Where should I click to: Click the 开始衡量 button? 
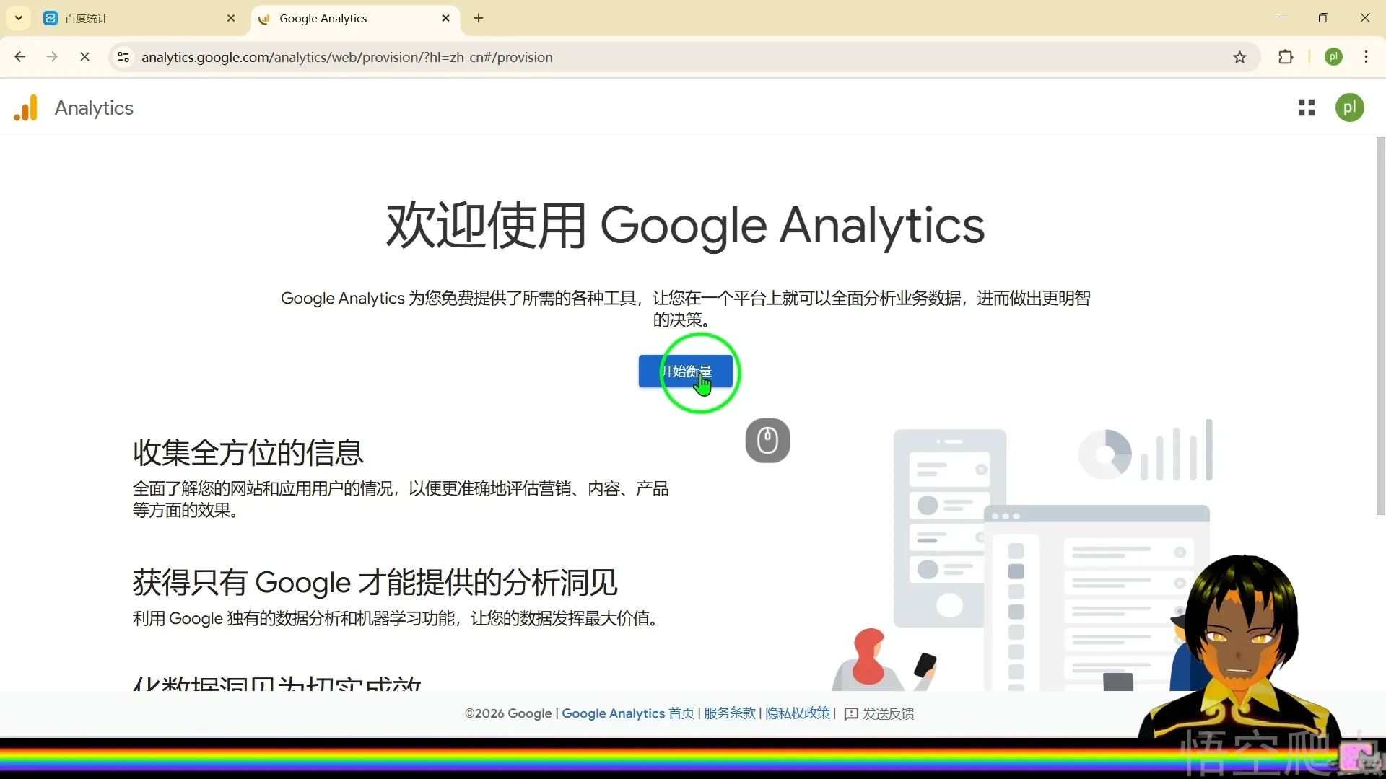[x=685, y=371]
